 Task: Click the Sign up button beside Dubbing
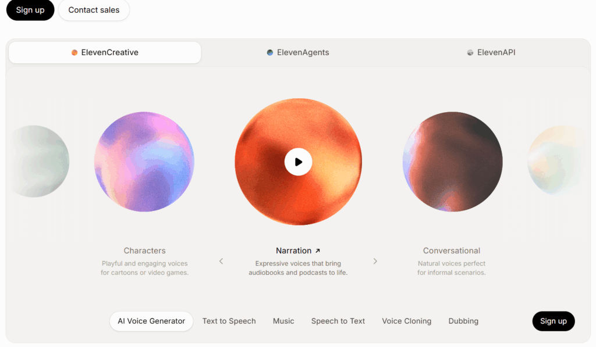pos(554,321)
